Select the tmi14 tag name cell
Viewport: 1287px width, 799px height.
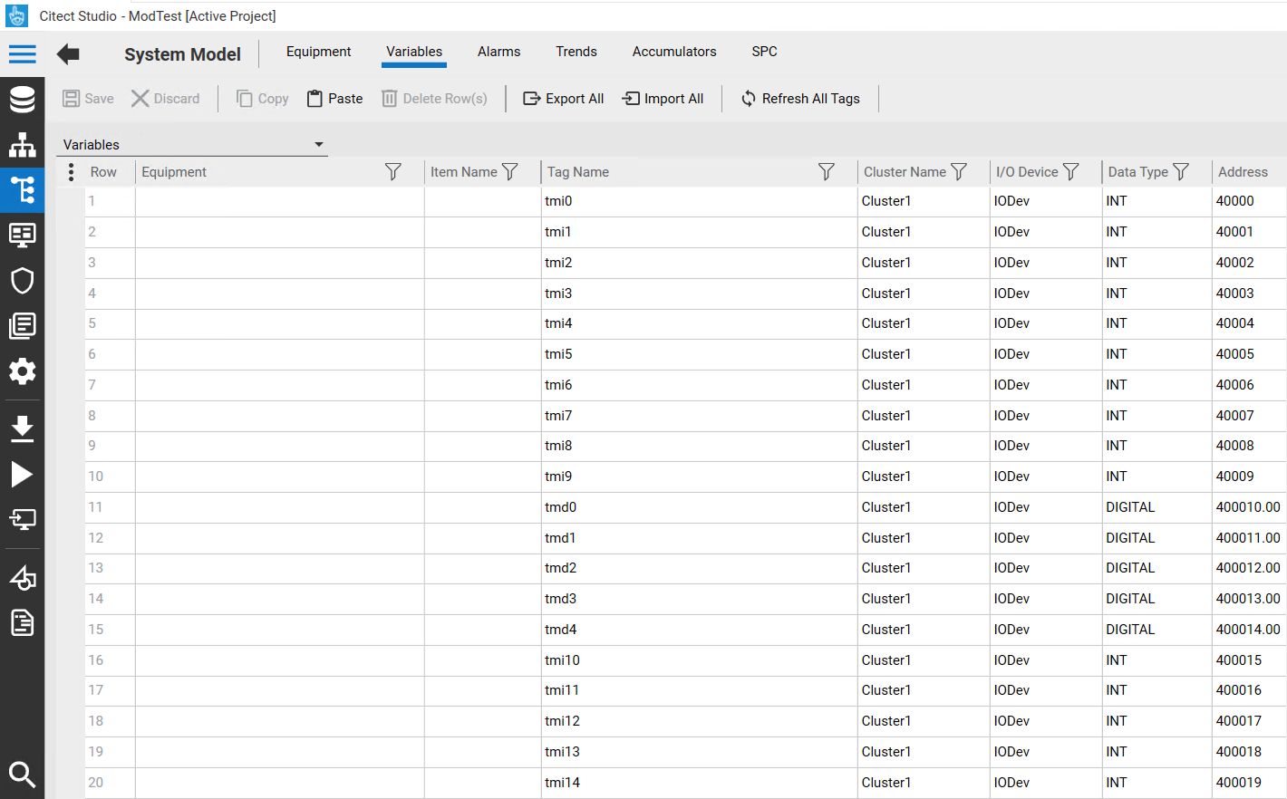point(699,783)
